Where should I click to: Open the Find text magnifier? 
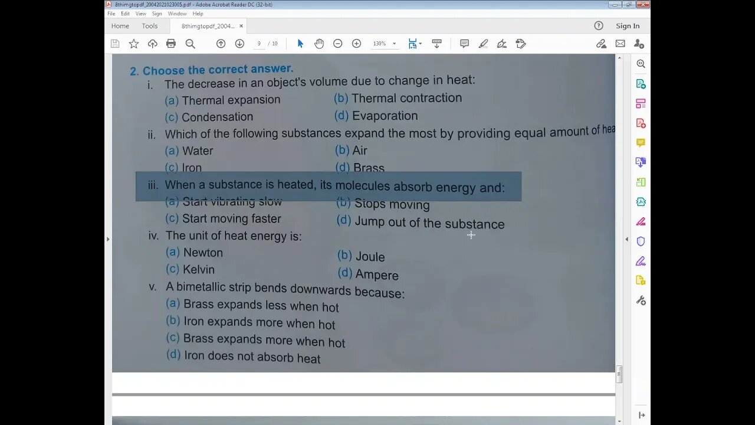(x=190, y=44)
